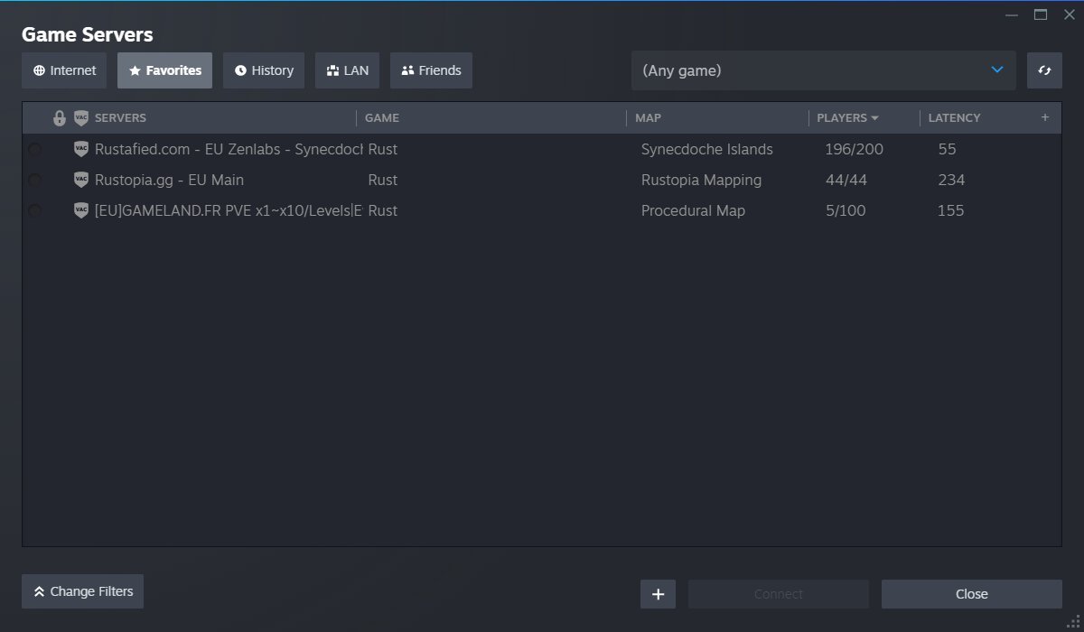Open the LAN tab
Screen dimensions: 1084x632
pos(347,70)
